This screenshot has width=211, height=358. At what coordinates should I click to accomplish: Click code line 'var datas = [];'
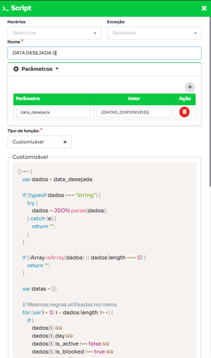[x=40, y=289]
